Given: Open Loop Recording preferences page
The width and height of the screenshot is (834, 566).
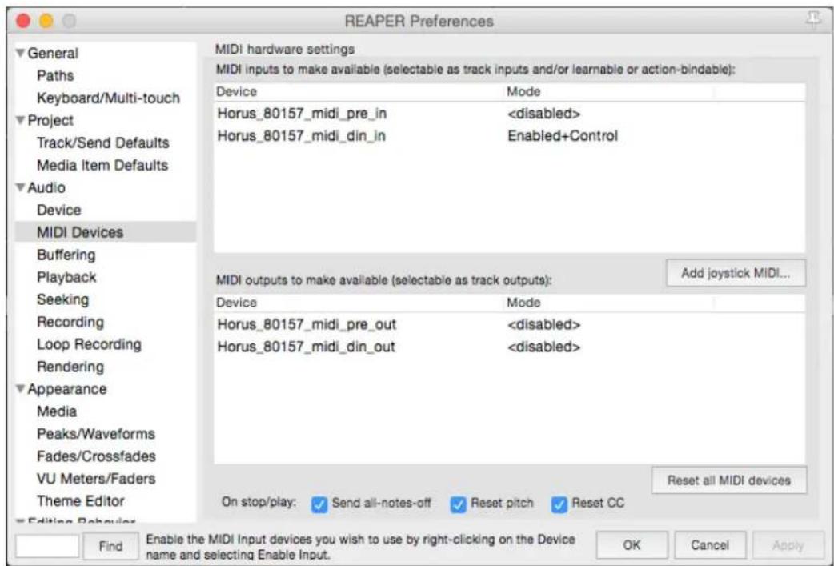Looking at the screenshot, I should [x=89, y=344].
